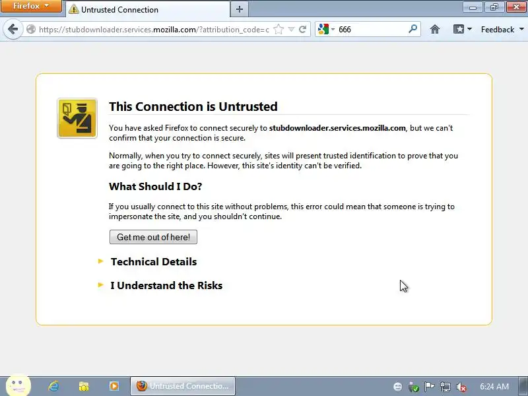This screenshot has width=528, height=396.
Task: Bookmark this page with the star
Action: (x=279, y=29)
